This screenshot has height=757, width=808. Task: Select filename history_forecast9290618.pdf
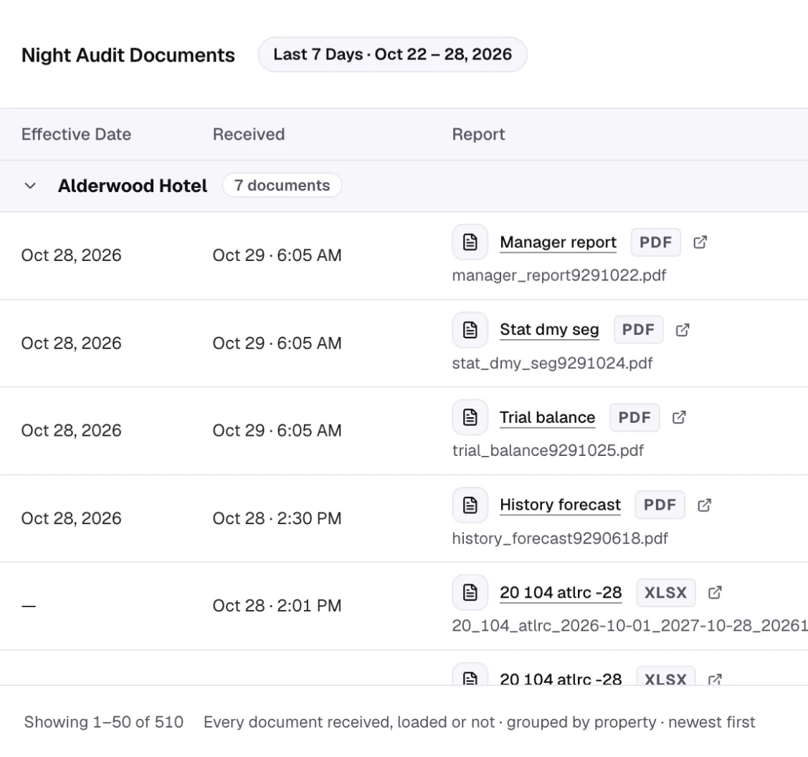tap(560, 538)
